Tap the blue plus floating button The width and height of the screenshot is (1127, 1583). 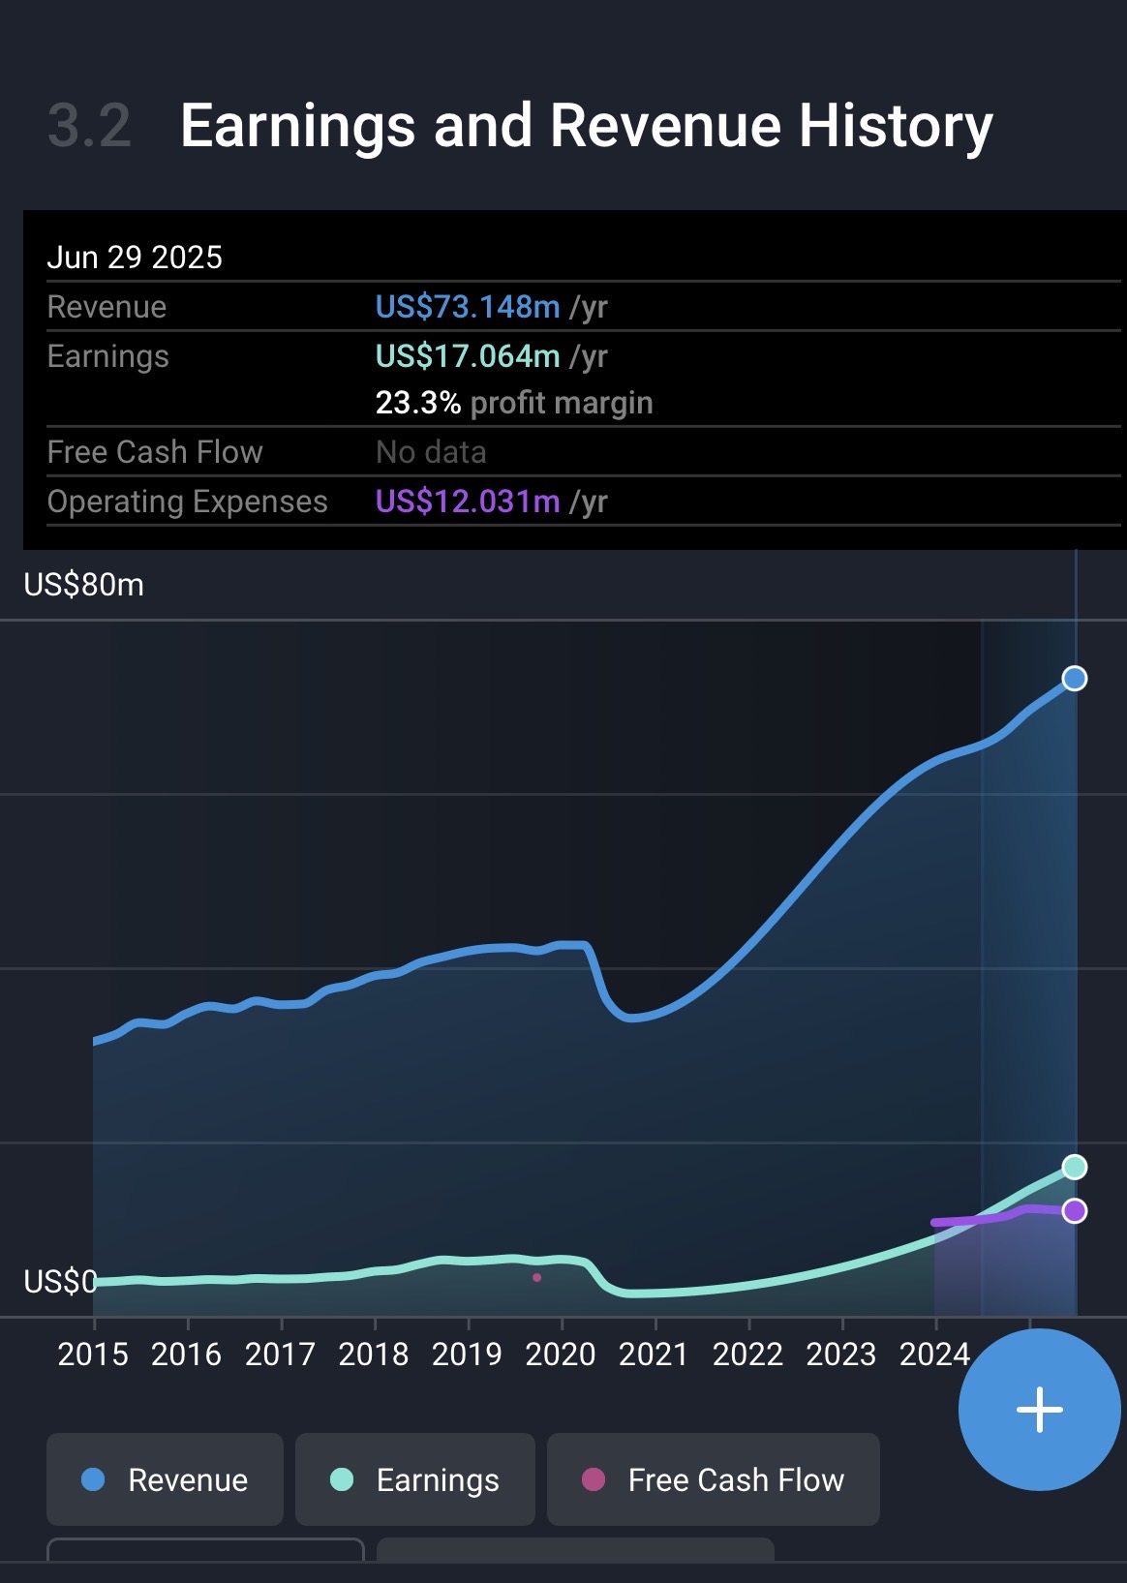point(1039,1409)
